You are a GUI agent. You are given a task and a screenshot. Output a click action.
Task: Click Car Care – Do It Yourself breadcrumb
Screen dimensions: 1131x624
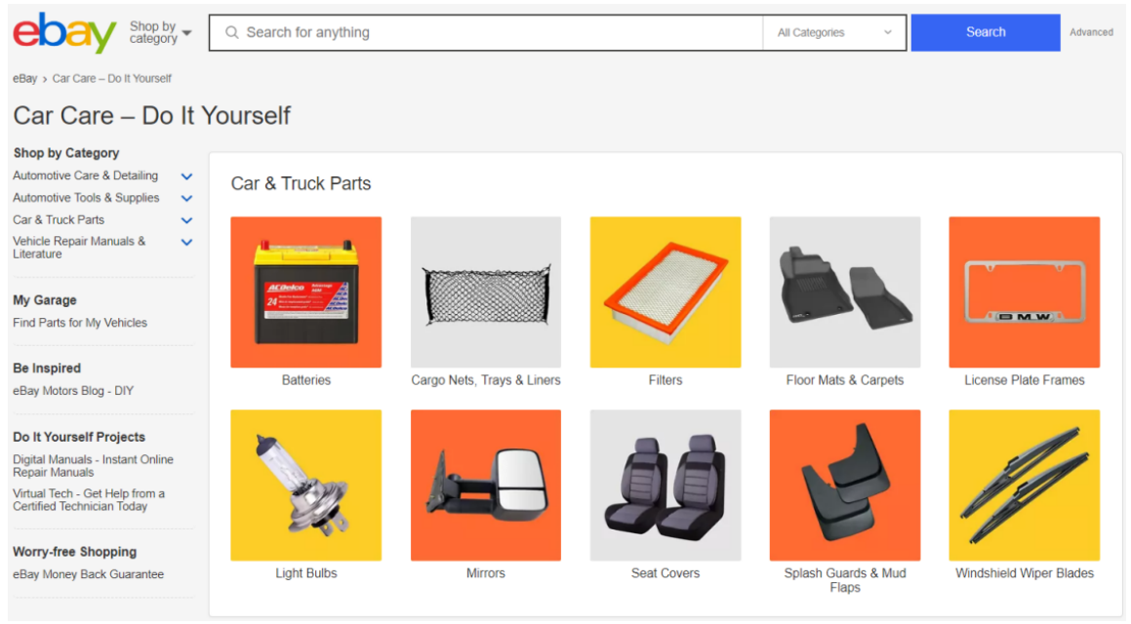pyautogui.click(x=112, y=79)
